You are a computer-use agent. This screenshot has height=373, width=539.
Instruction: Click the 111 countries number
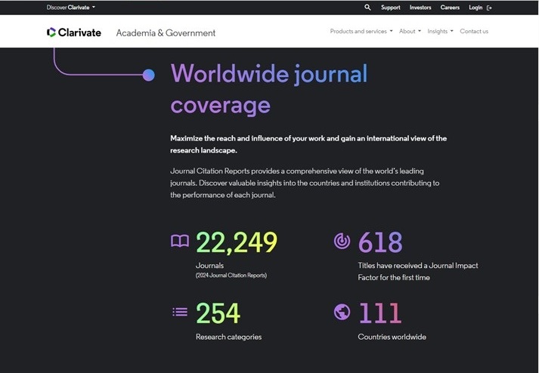pyautogui.click(x=380, y=313)
